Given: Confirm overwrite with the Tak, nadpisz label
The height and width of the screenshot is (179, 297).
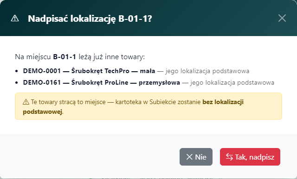Looking at the screenshot, I should pos(255,157).
